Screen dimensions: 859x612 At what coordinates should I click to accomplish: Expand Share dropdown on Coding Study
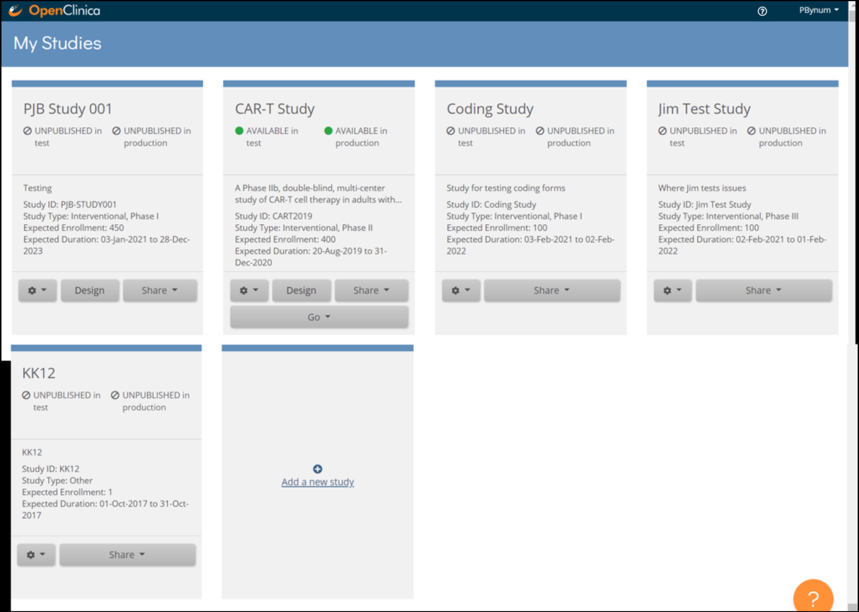[552, 291]
